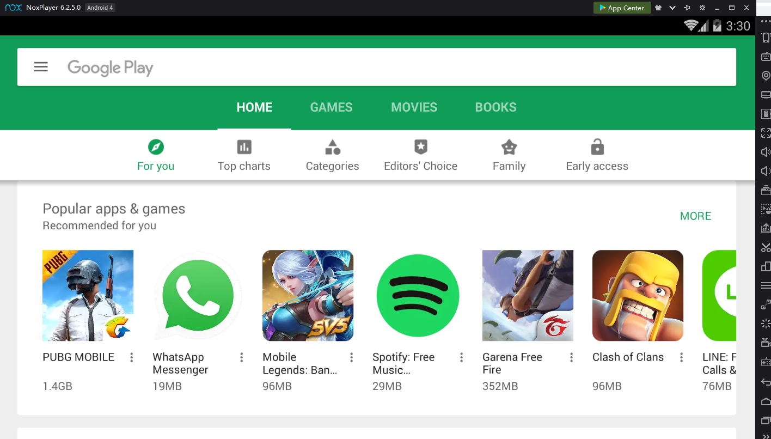The image size is (771, 439).
Task: Open Clash of Clans from its thumbnail
Action: (x=638, y=295)
